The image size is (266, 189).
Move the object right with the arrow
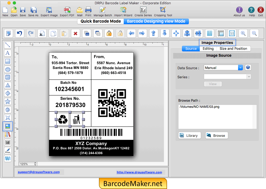click(143, 33)
